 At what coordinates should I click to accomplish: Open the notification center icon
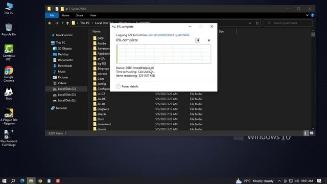click(x=319, y=180)
